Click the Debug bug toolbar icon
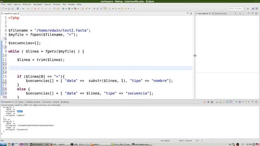Image resolution: width=260 pixels, height=146 pixels. 63,9
